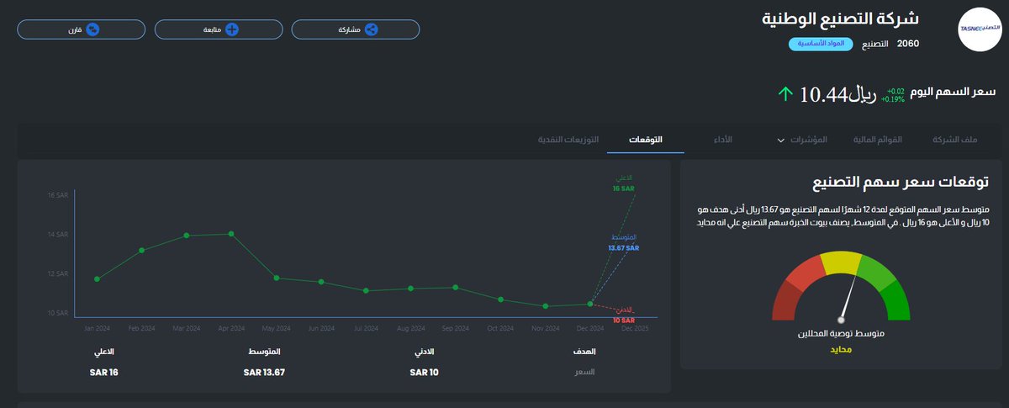
Task: Click the +0.19% change value
Action: pyautogui.click(x=893, y=99)
